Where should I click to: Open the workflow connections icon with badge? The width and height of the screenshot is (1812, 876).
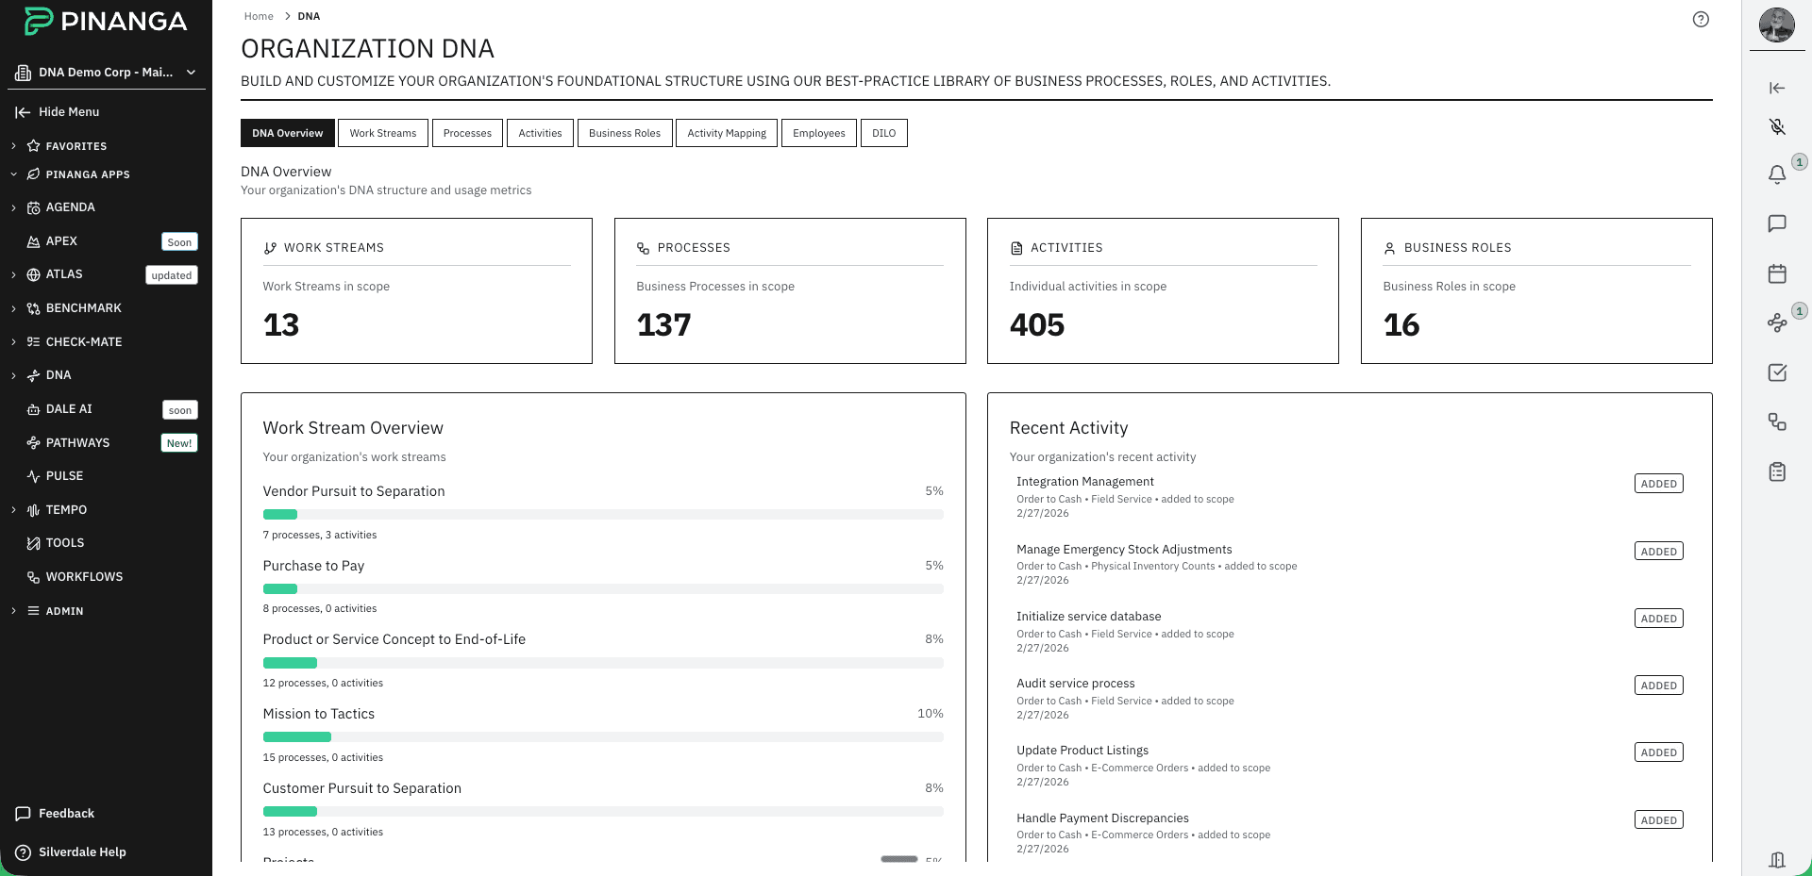1777,322
